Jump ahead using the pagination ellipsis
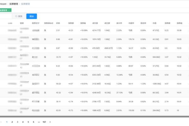 tap(39, 122)
